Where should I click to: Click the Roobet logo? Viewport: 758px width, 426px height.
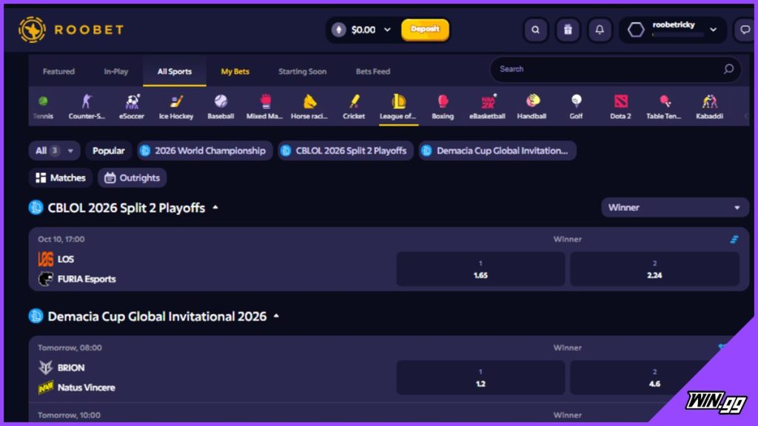pos(71,30)
